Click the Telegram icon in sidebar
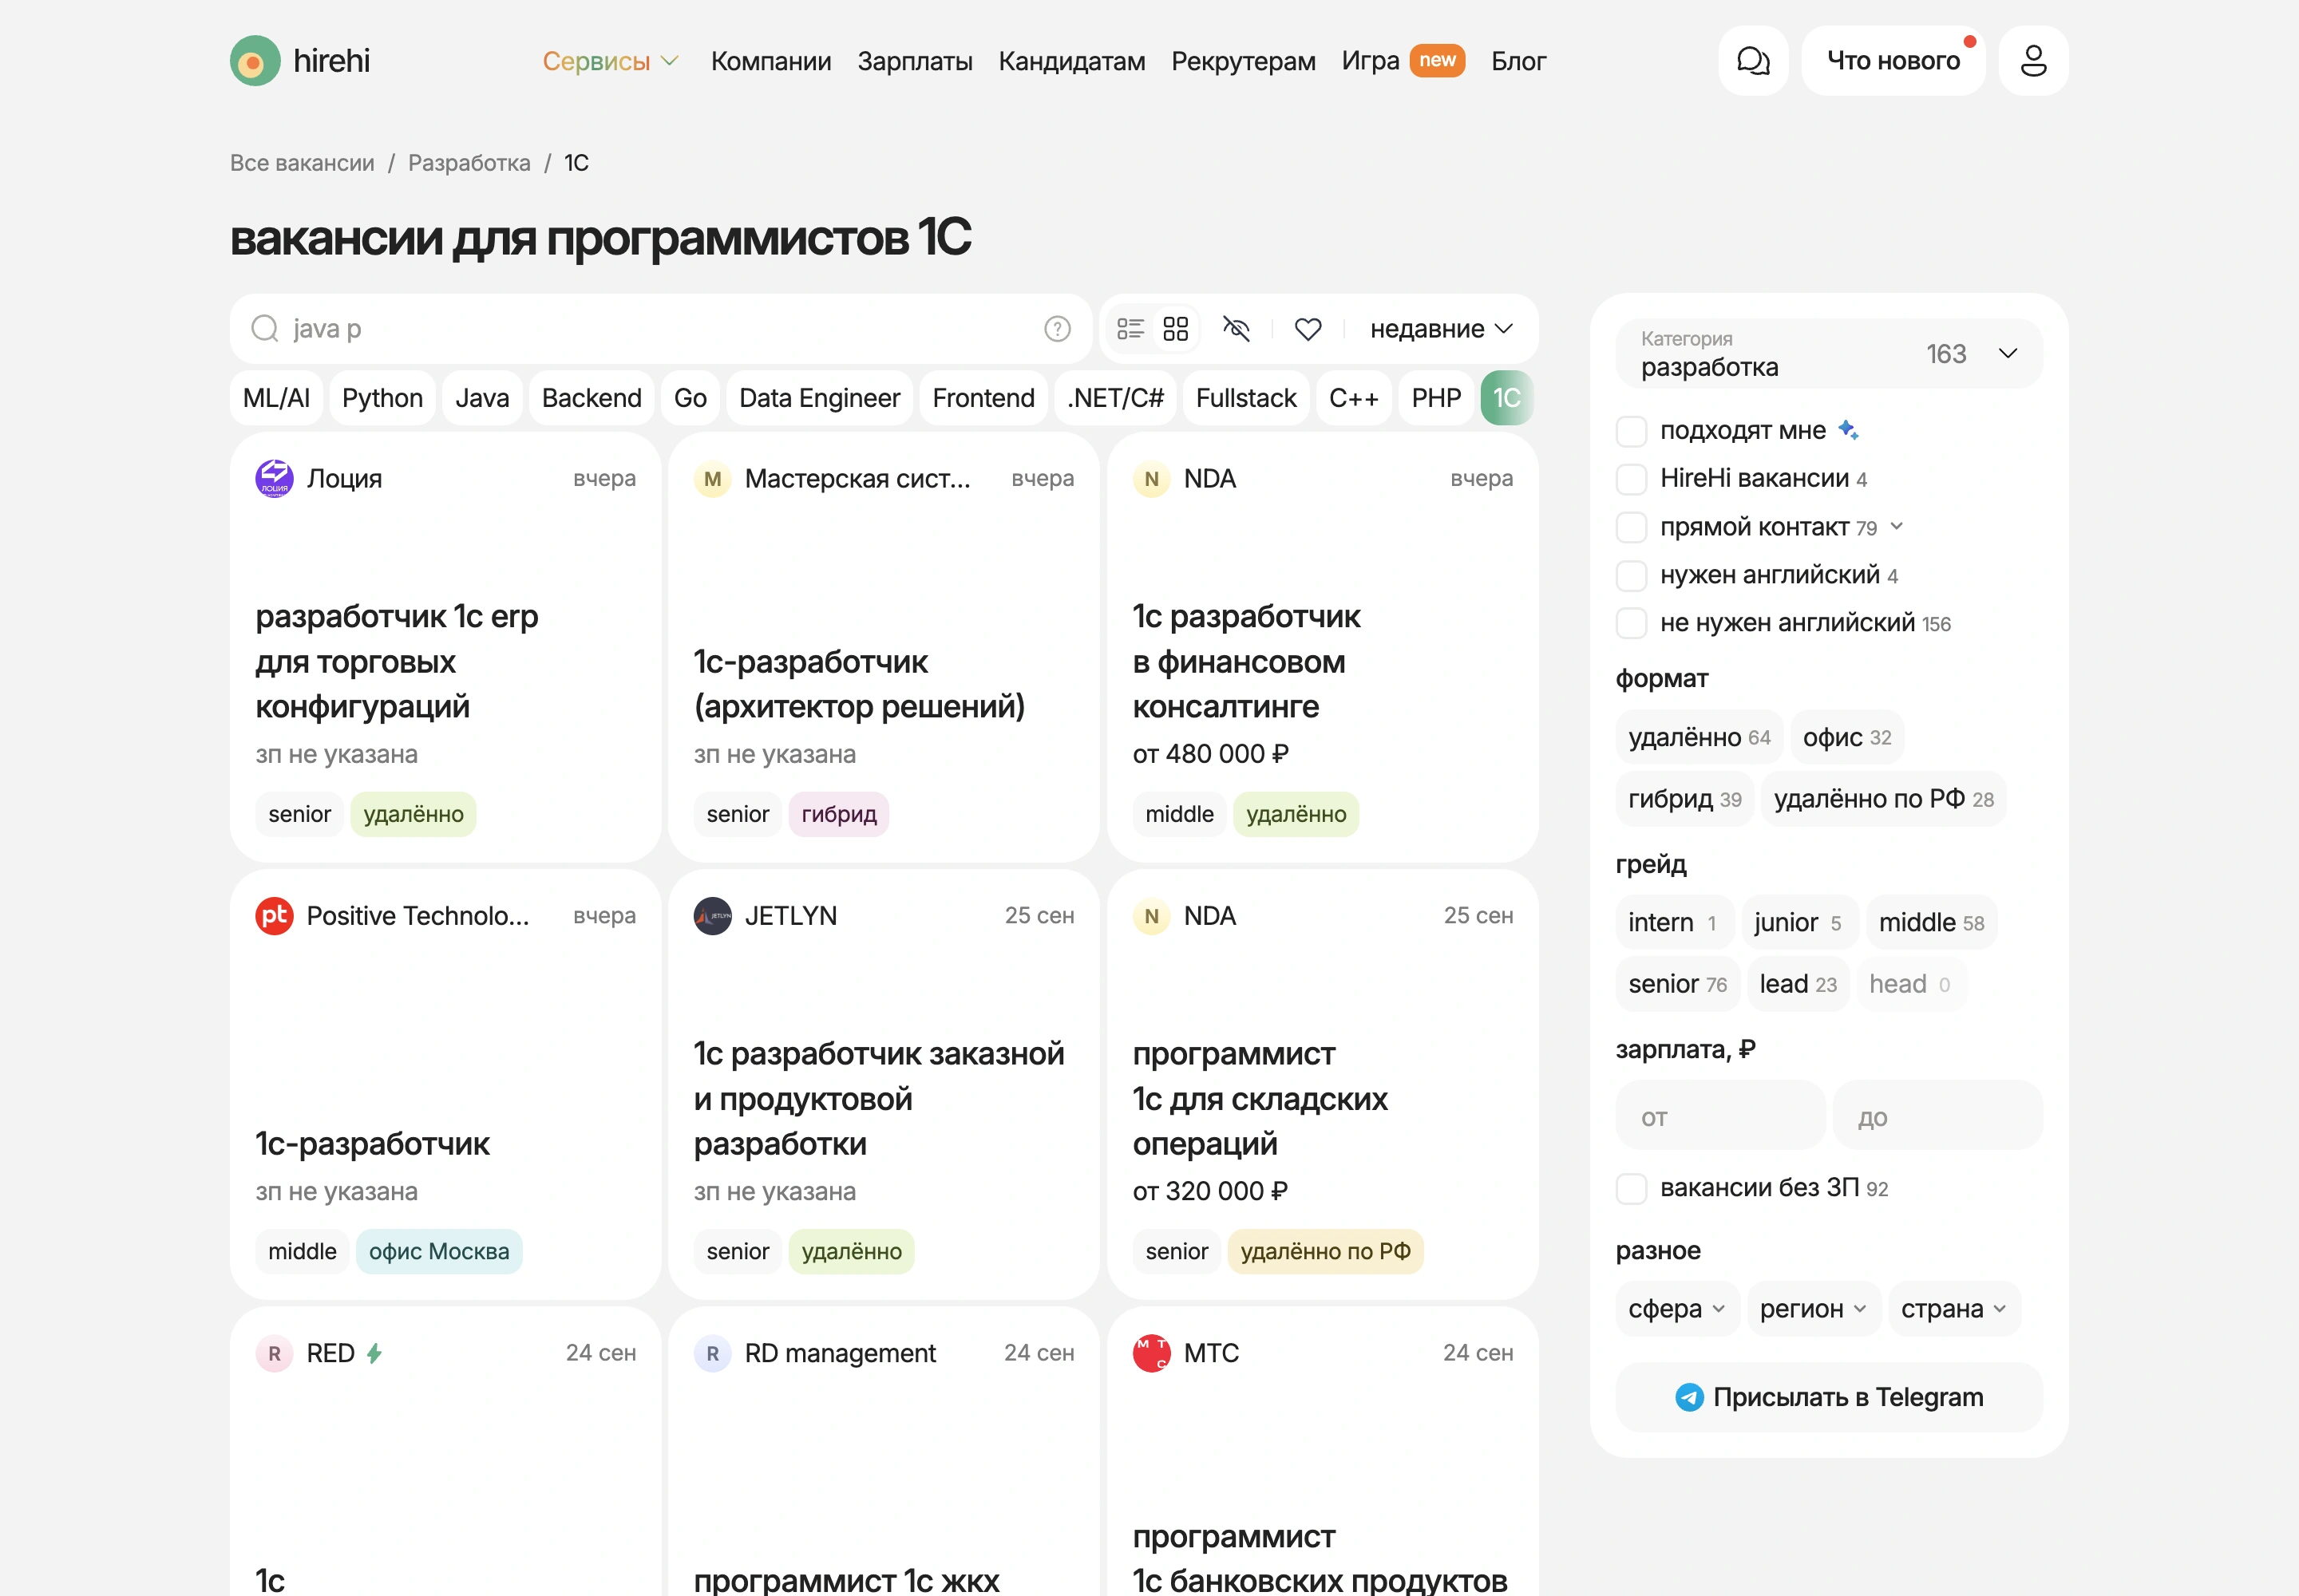 (1689, 1397)
